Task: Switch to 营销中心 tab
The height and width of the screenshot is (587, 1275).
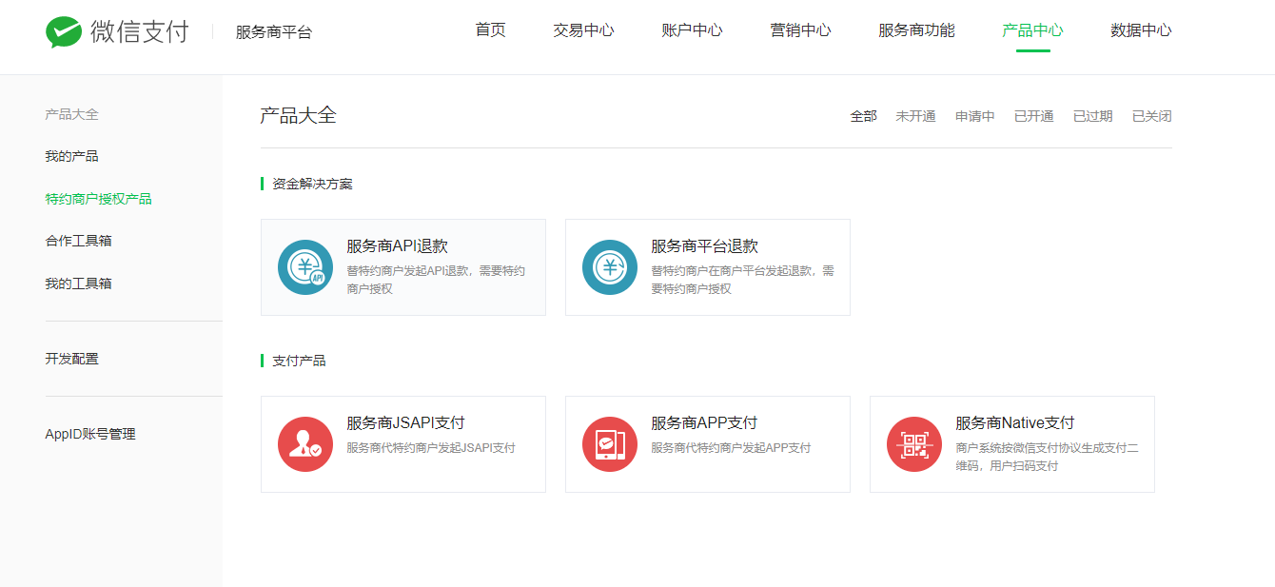Action: [x=800, y=30]
